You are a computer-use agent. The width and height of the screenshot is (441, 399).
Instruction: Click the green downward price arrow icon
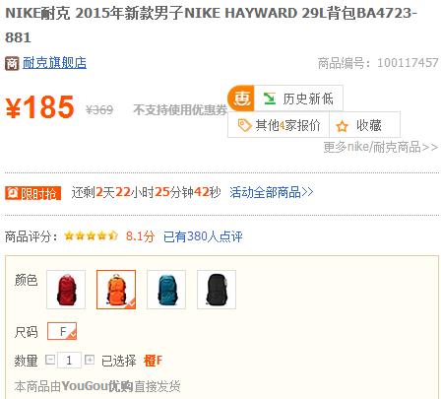(270, 99)
